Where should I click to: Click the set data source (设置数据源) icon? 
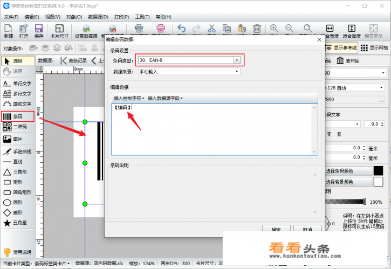pyautogui.click(x=86, y=31)
